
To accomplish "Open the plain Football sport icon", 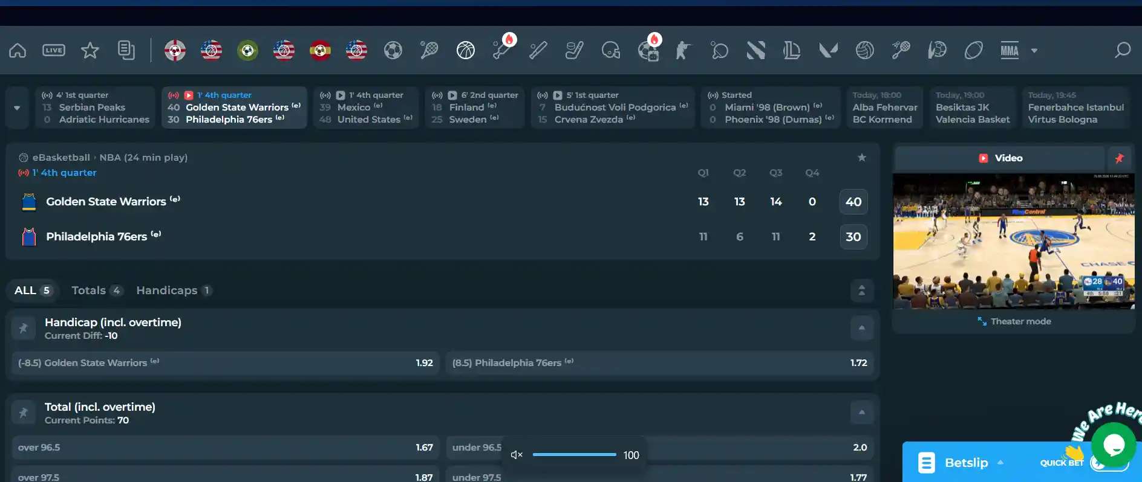I will point(393,50).
